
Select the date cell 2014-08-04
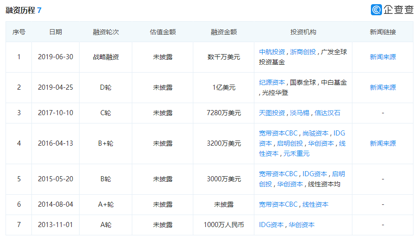[x=55, y=204]
